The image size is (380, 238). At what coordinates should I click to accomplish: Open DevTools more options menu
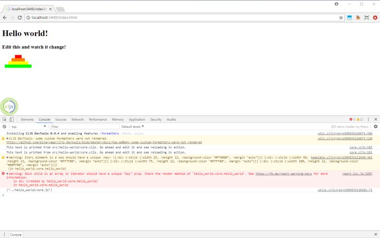point(369,120)
